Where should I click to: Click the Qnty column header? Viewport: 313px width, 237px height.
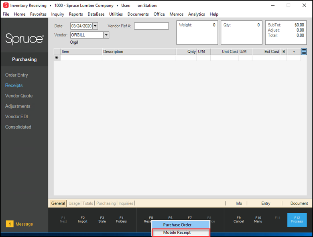coord(187,52)
